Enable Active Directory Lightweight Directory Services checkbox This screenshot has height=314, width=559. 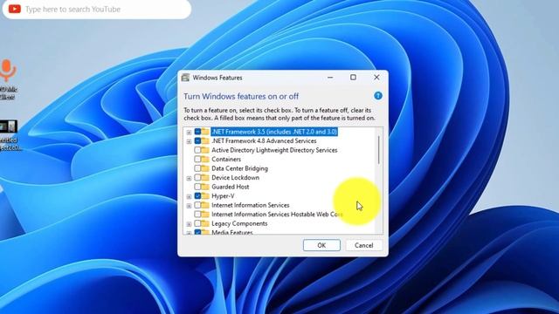pos(197,150)
